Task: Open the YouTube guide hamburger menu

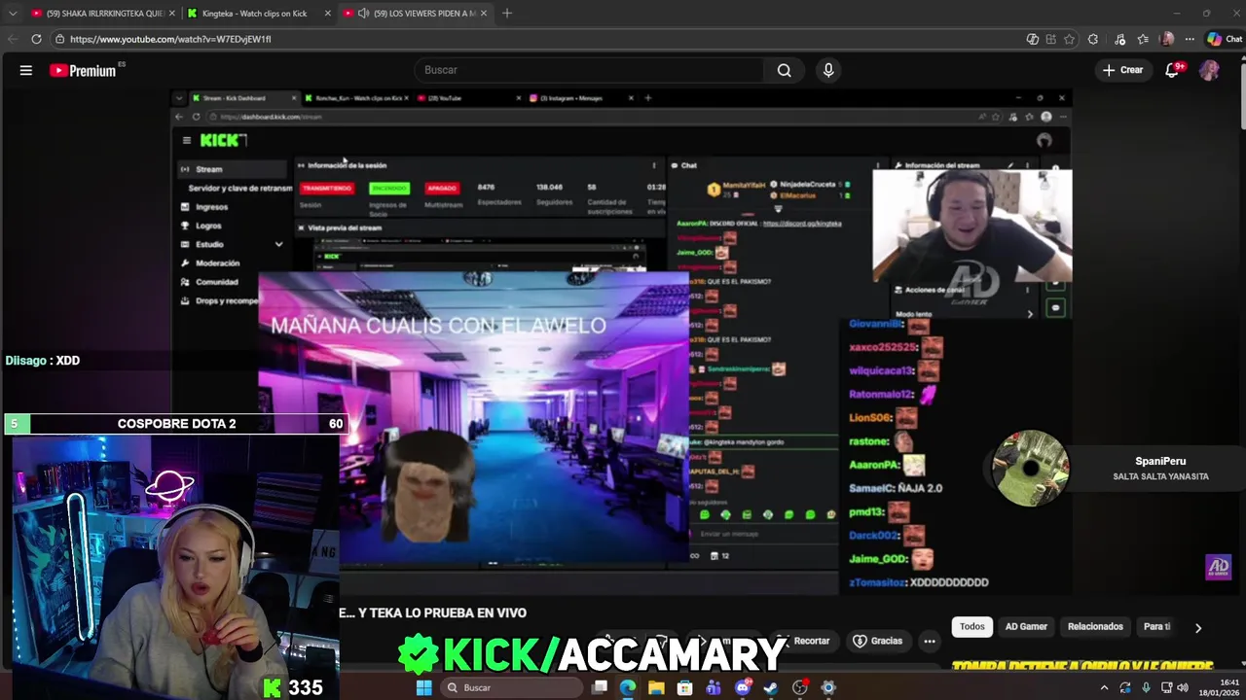Action: click(x=26, y=70)
